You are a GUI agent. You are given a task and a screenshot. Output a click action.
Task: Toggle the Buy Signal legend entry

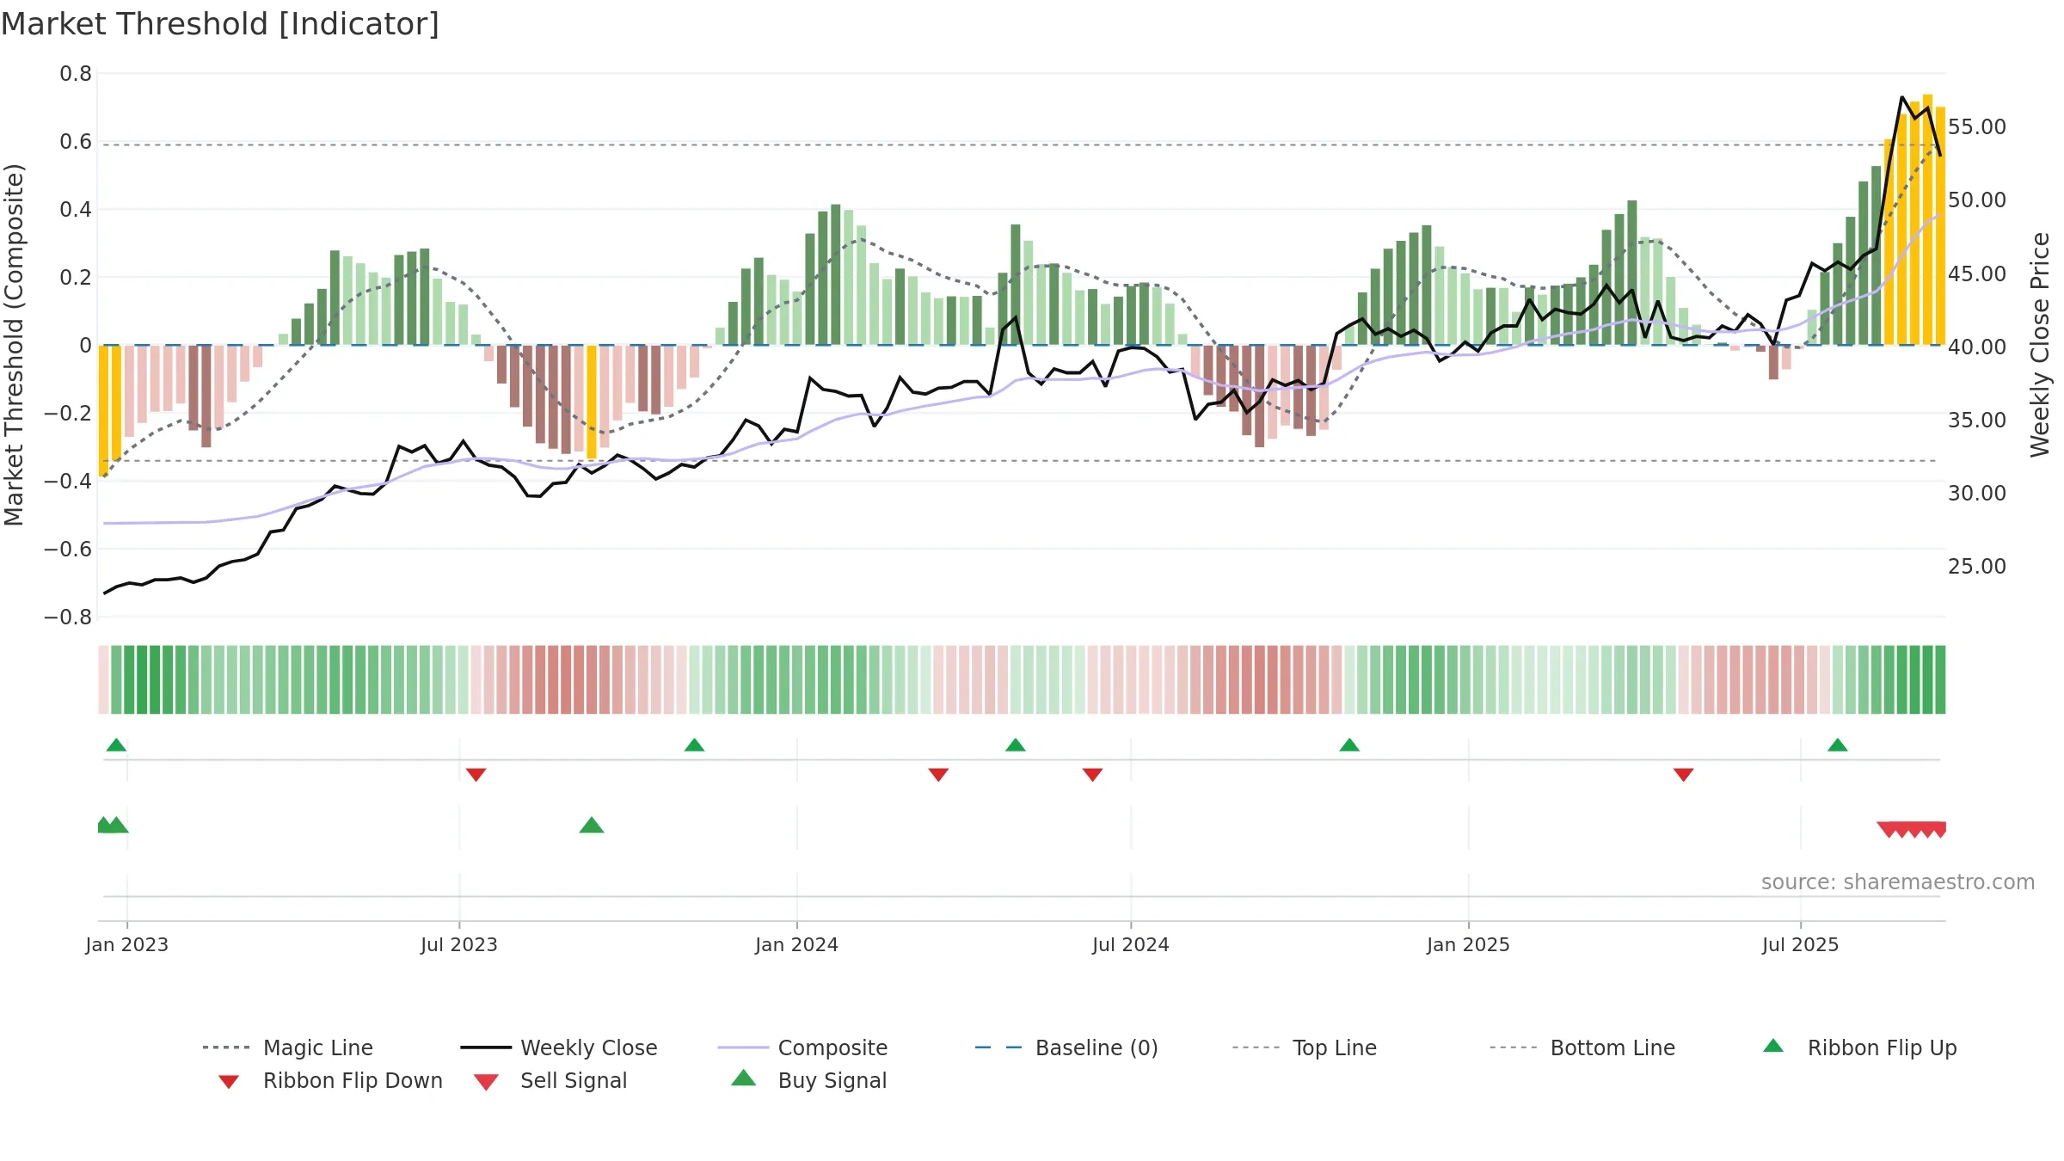808,1080
